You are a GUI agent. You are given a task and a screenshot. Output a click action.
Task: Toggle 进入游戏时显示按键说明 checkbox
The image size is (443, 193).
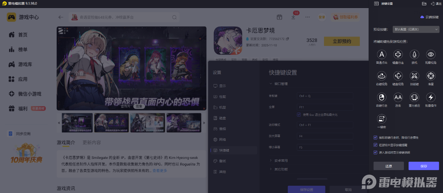tap(375, 152)
